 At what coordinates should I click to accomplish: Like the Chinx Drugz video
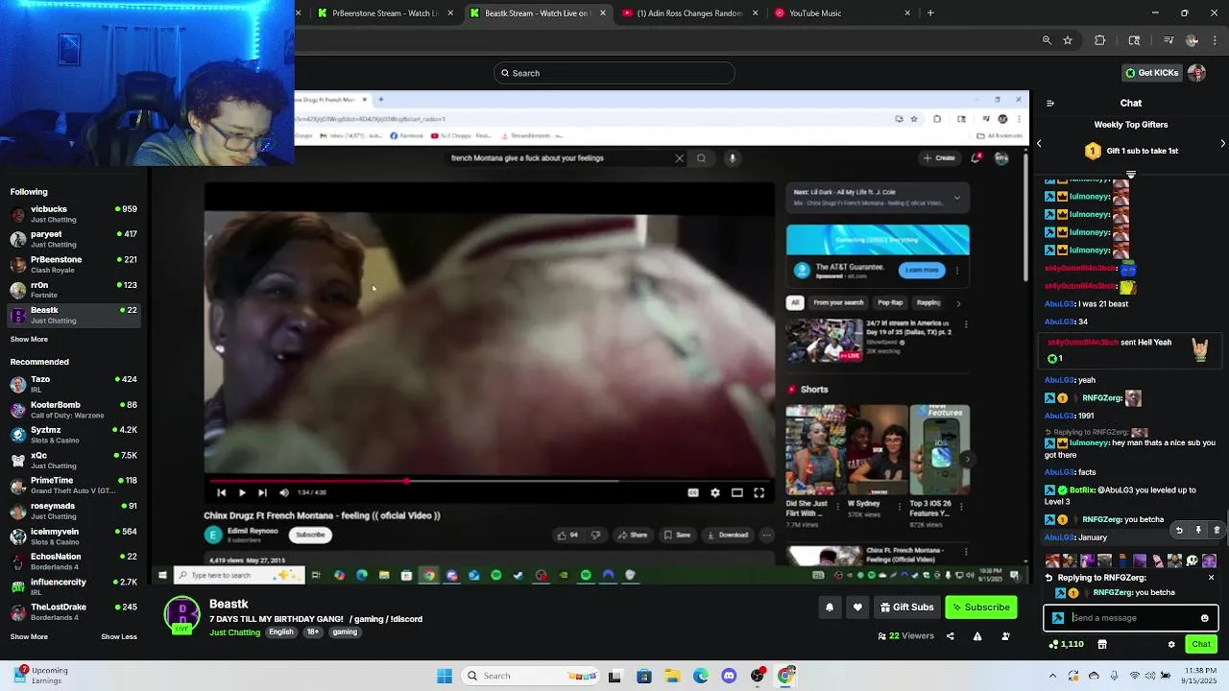[567, 535]
